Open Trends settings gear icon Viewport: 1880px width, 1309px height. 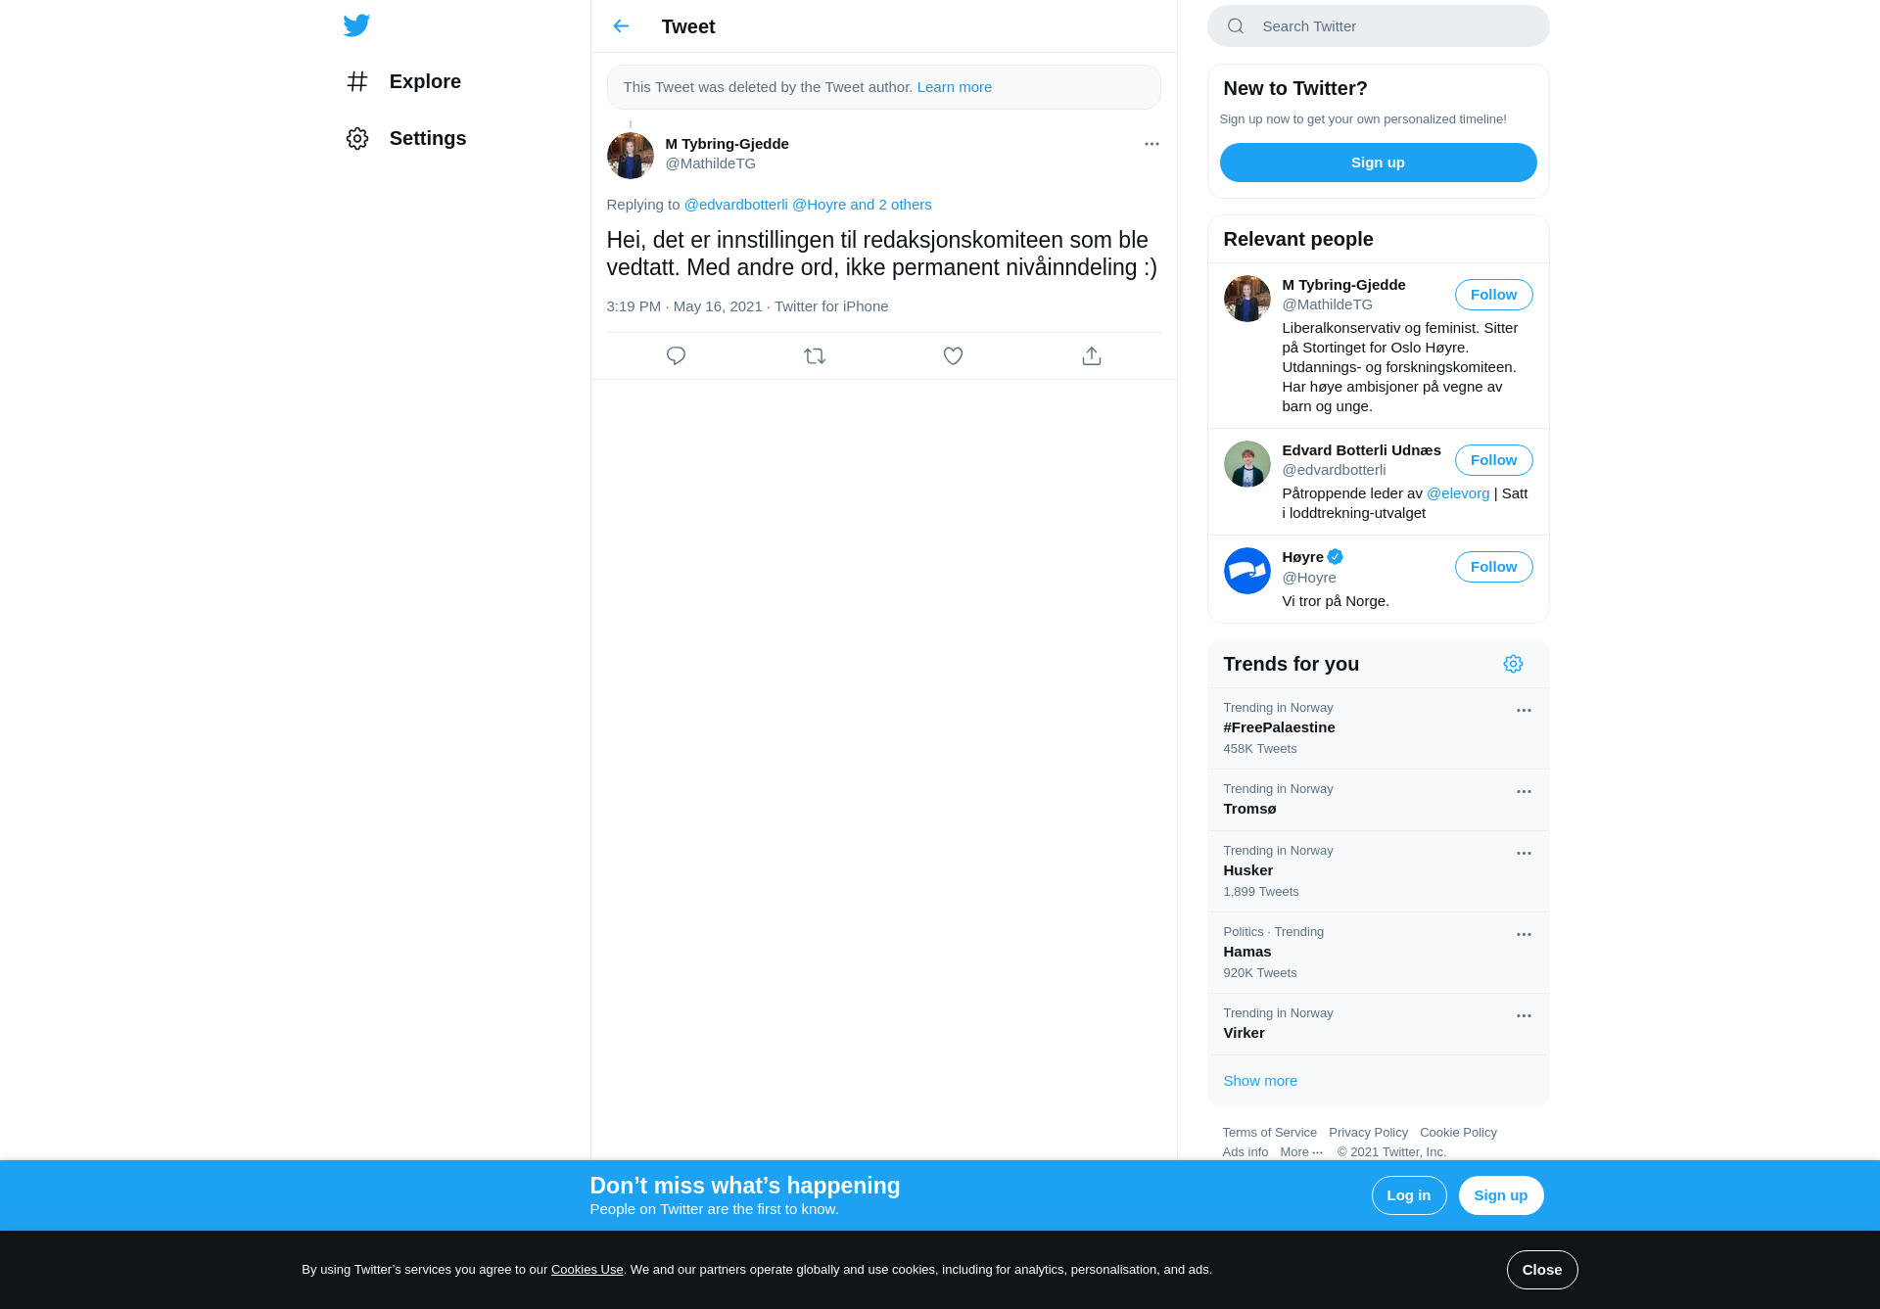tap(1513, 664)
